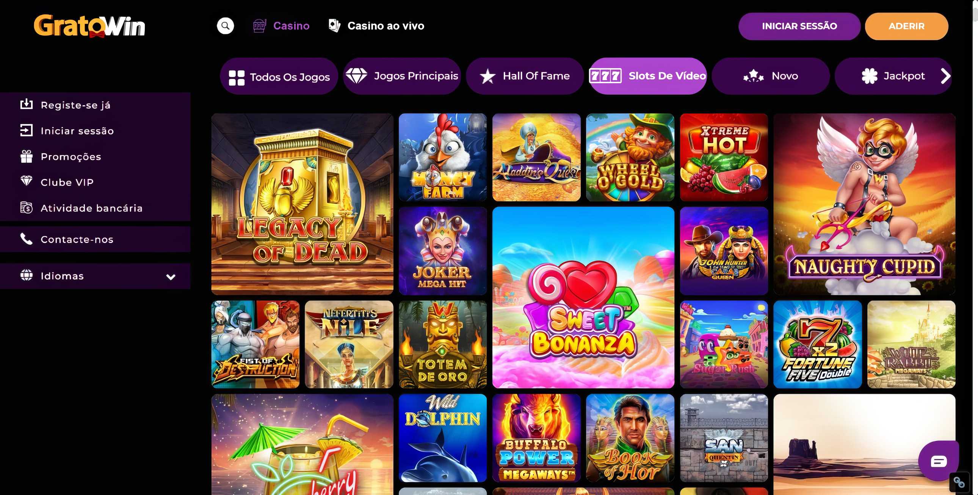Click the phone icon for Contacte-nos
Image resolution: width=978 pixels, height=495 pixels.
click(x=26, y=239)
